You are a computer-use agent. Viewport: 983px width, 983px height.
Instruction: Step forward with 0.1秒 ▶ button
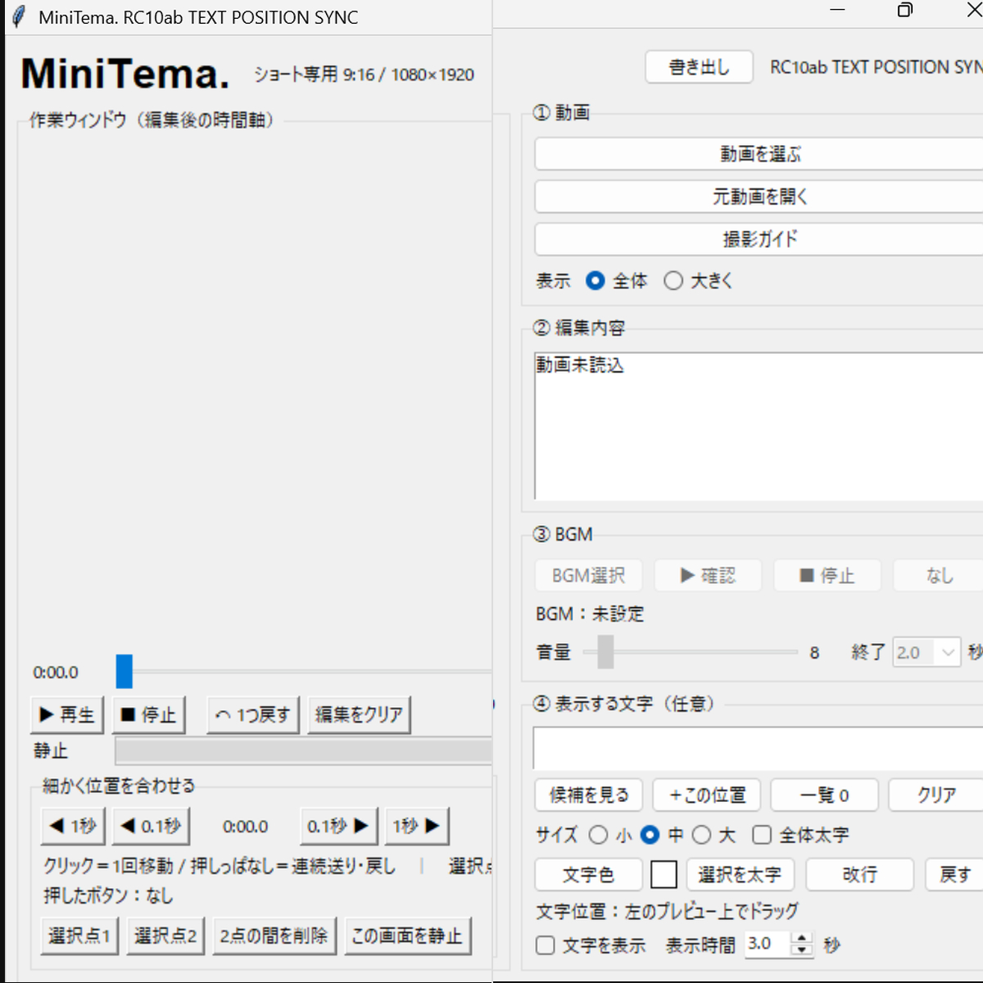[x=338, y=827]
